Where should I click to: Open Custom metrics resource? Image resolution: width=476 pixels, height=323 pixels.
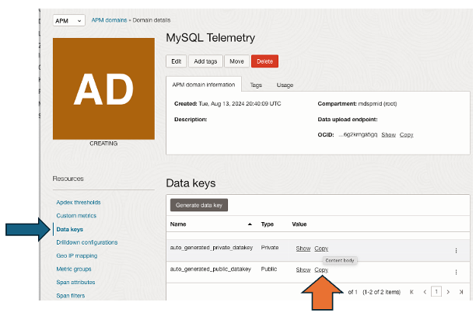point(76,216)
